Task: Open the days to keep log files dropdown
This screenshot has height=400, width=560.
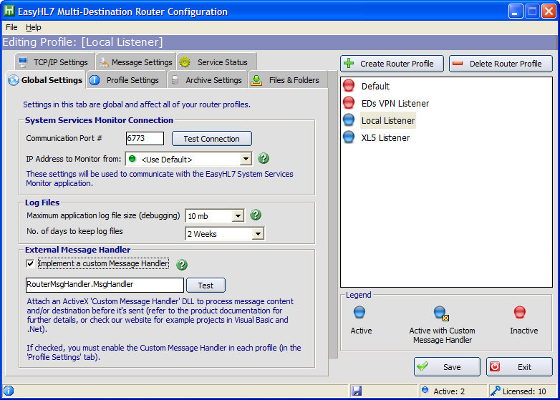Action: click(258, 234)
